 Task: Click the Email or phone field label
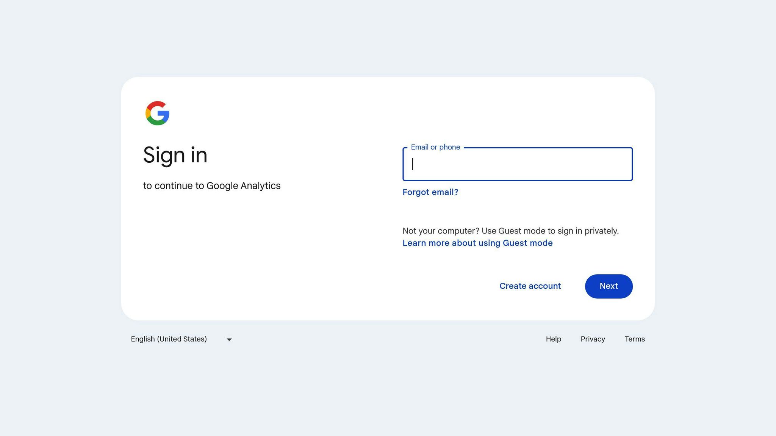click(x=435, y=147)
